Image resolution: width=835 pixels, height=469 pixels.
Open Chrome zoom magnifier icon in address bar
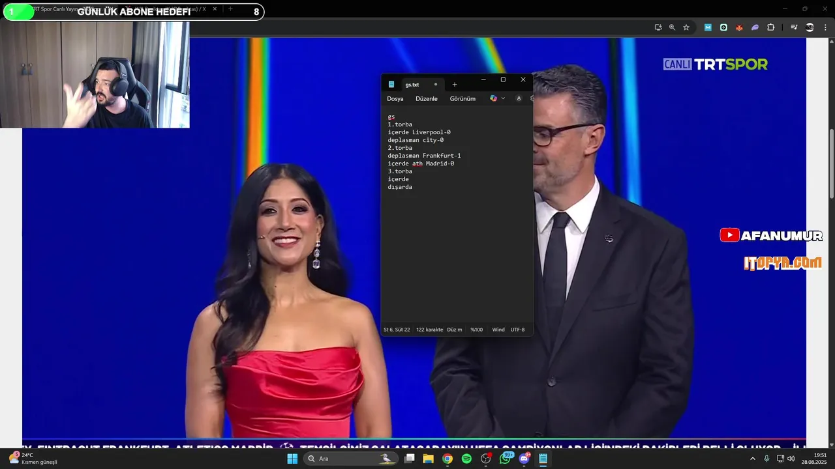tap(672, 27)
